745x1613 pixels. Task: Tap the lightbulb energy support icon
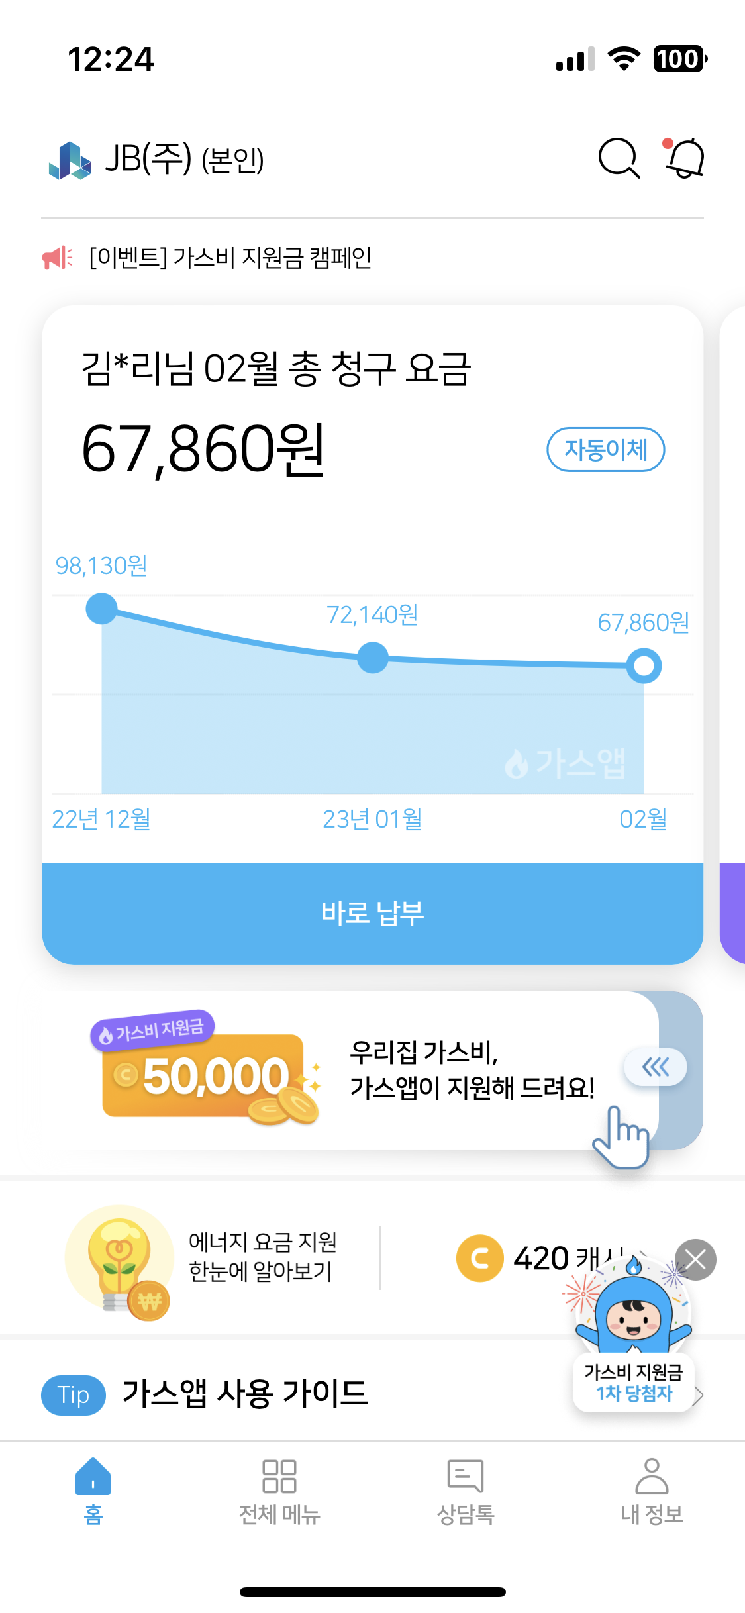[x=119, y=1263]
